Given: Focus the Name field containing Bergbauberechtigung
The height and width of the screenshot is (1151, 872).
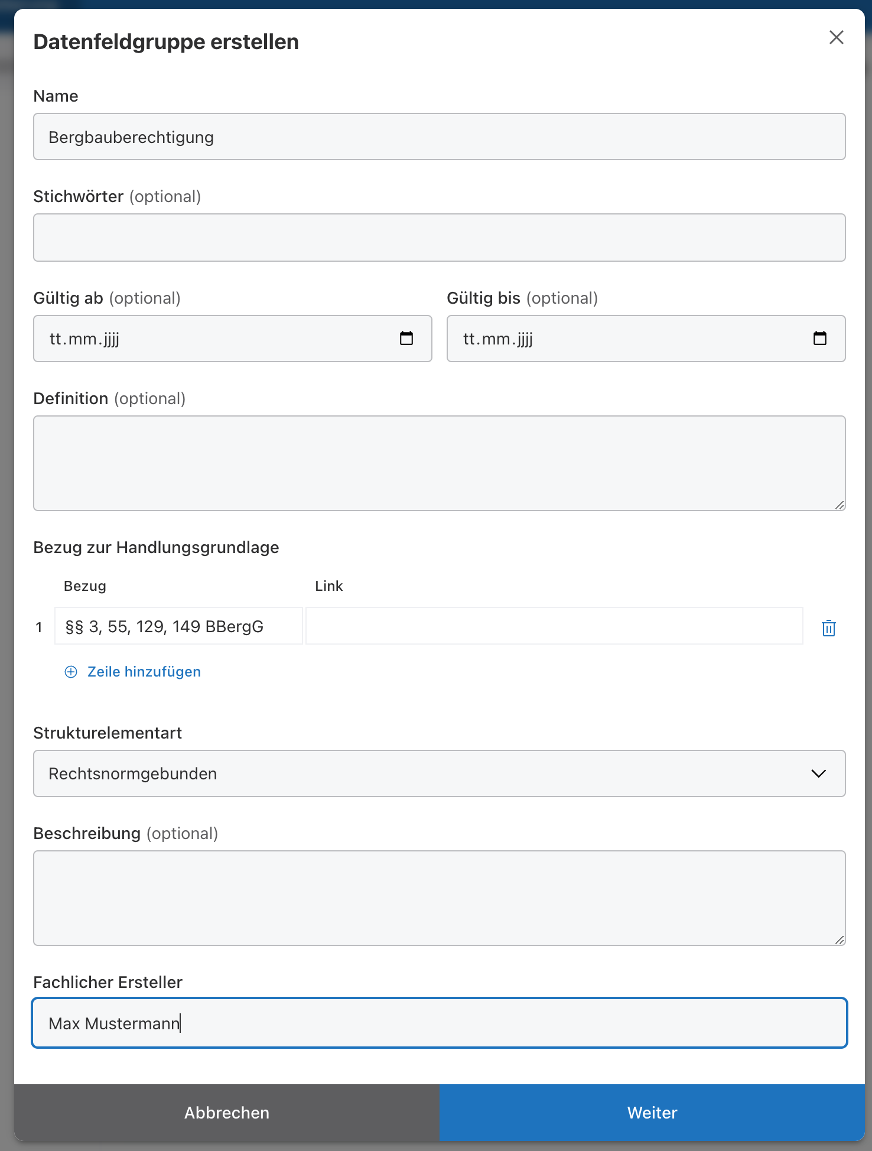Looking at the screenshot, I should coord(439,137).
